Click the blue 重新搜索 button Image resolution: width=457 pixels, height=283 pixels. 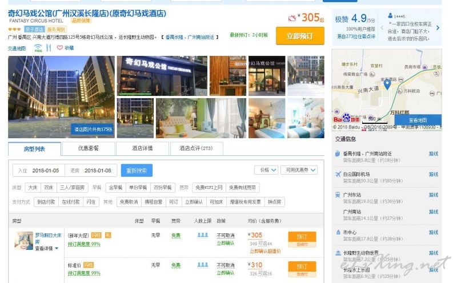click(137, 171)
